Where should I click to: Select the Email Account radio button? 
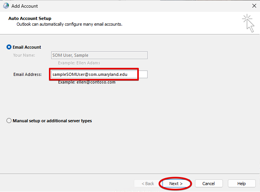tap(9, 47)
